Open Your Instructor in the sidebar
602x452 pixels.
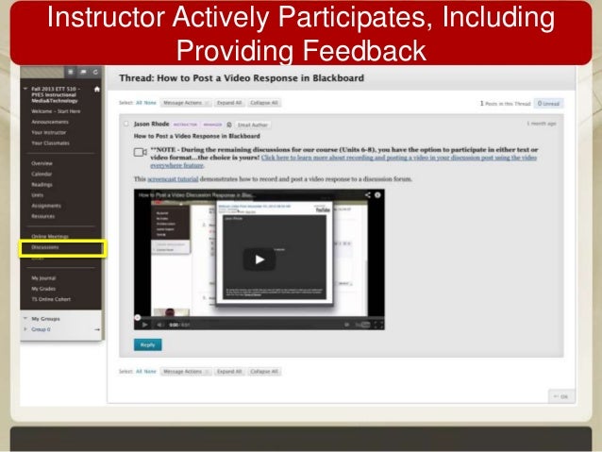[49, 132]
